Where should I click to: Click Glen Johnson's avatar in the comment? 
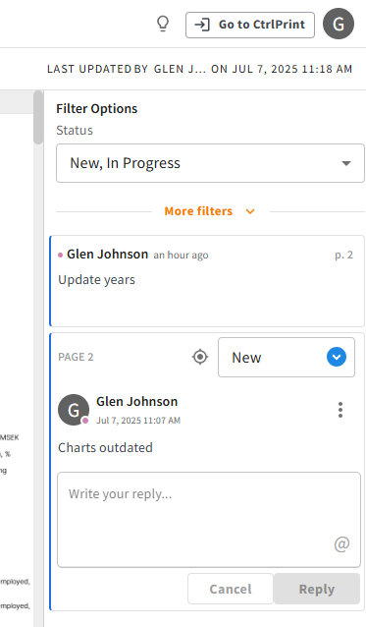pyautogui.click(x=74, y=410)
